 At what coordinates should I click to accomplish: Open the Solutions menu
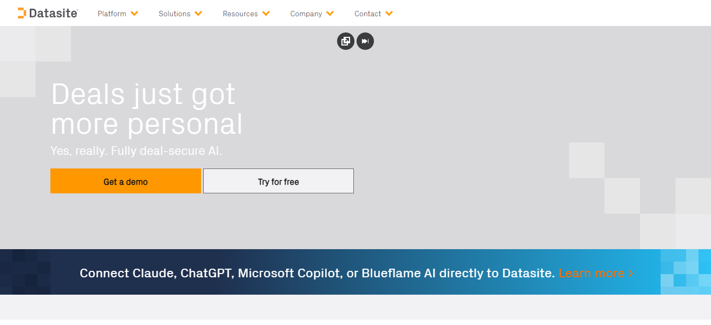[x=174, y=14]
